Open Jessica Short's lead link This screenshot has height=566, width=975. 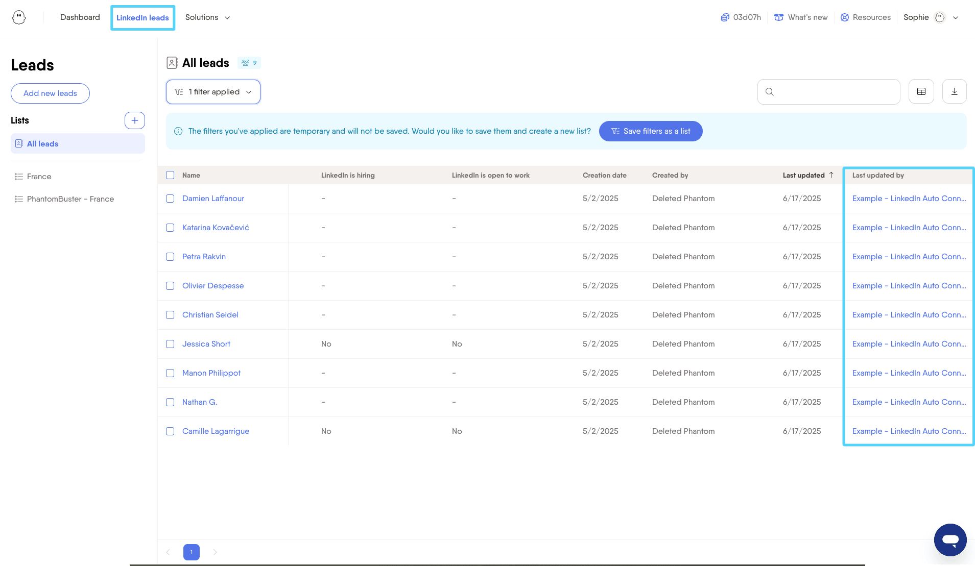click(206, 344)
